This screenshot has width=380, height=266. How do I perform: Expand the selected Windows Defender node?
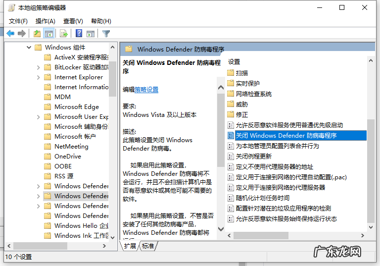pyautogui.click(x=38, y=196)
